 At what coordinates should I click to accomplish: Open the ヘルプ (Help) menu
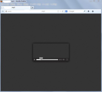coord(54,4)
